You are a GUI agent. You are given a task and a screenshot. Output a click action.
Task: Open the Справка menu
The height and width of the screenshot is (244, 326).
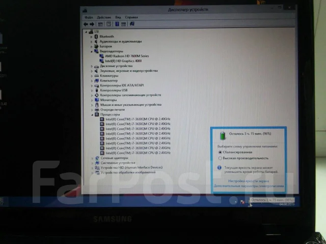point(131,17)
